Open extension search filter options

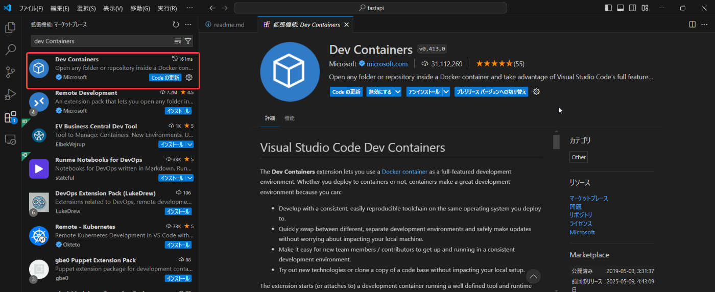pos(188,41)
